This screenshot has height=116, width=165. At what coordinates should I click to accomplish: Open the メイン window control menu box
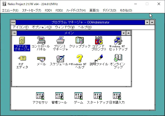pos(14,33)
